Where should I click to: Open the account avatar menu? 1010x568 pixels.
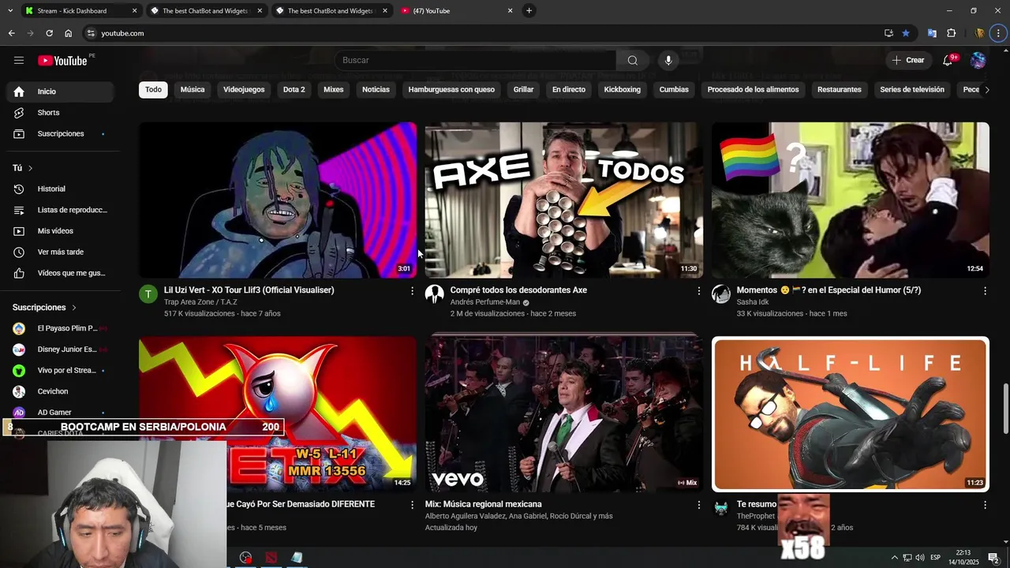978,60
